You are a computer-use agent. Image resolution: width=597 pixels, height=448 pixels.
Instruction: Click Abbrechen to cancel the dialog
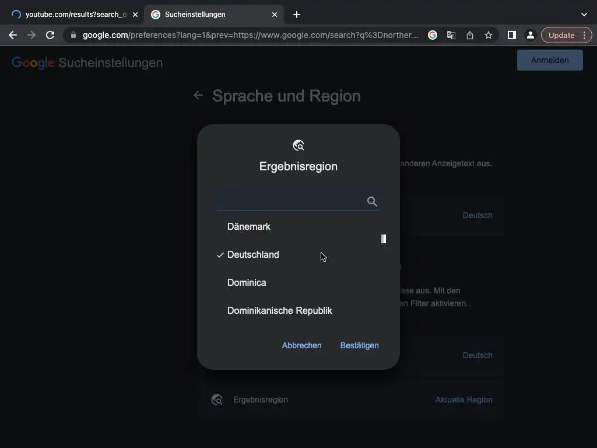tap(301, 345)
